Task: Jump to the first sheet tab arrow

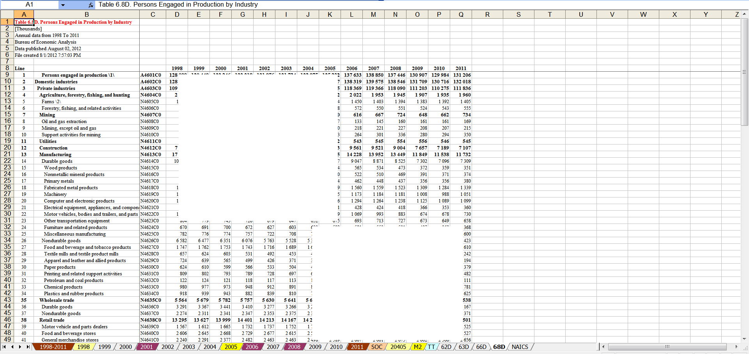Action: pos(4,347)
